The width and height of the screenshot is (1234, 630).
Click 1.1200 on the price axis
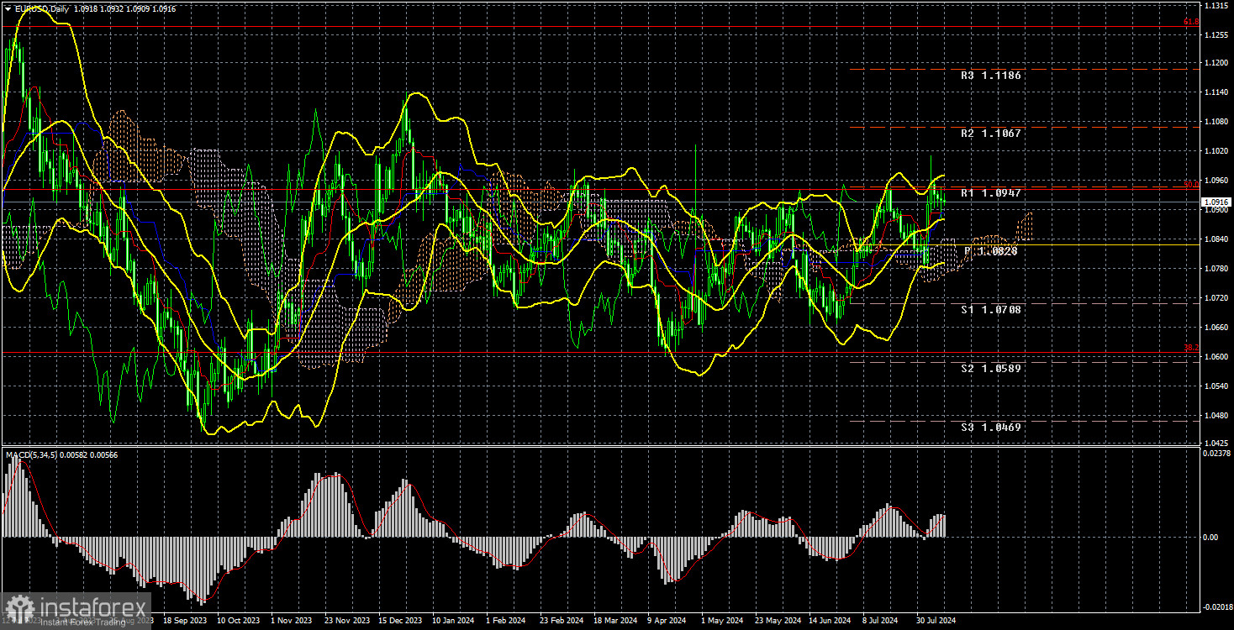pos(1216,63)
